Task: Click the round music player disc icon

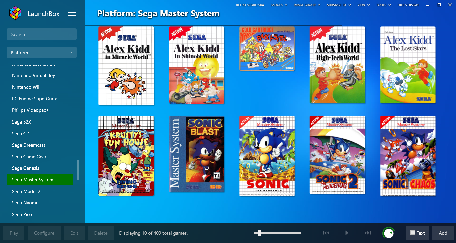Action: point(388,233)
